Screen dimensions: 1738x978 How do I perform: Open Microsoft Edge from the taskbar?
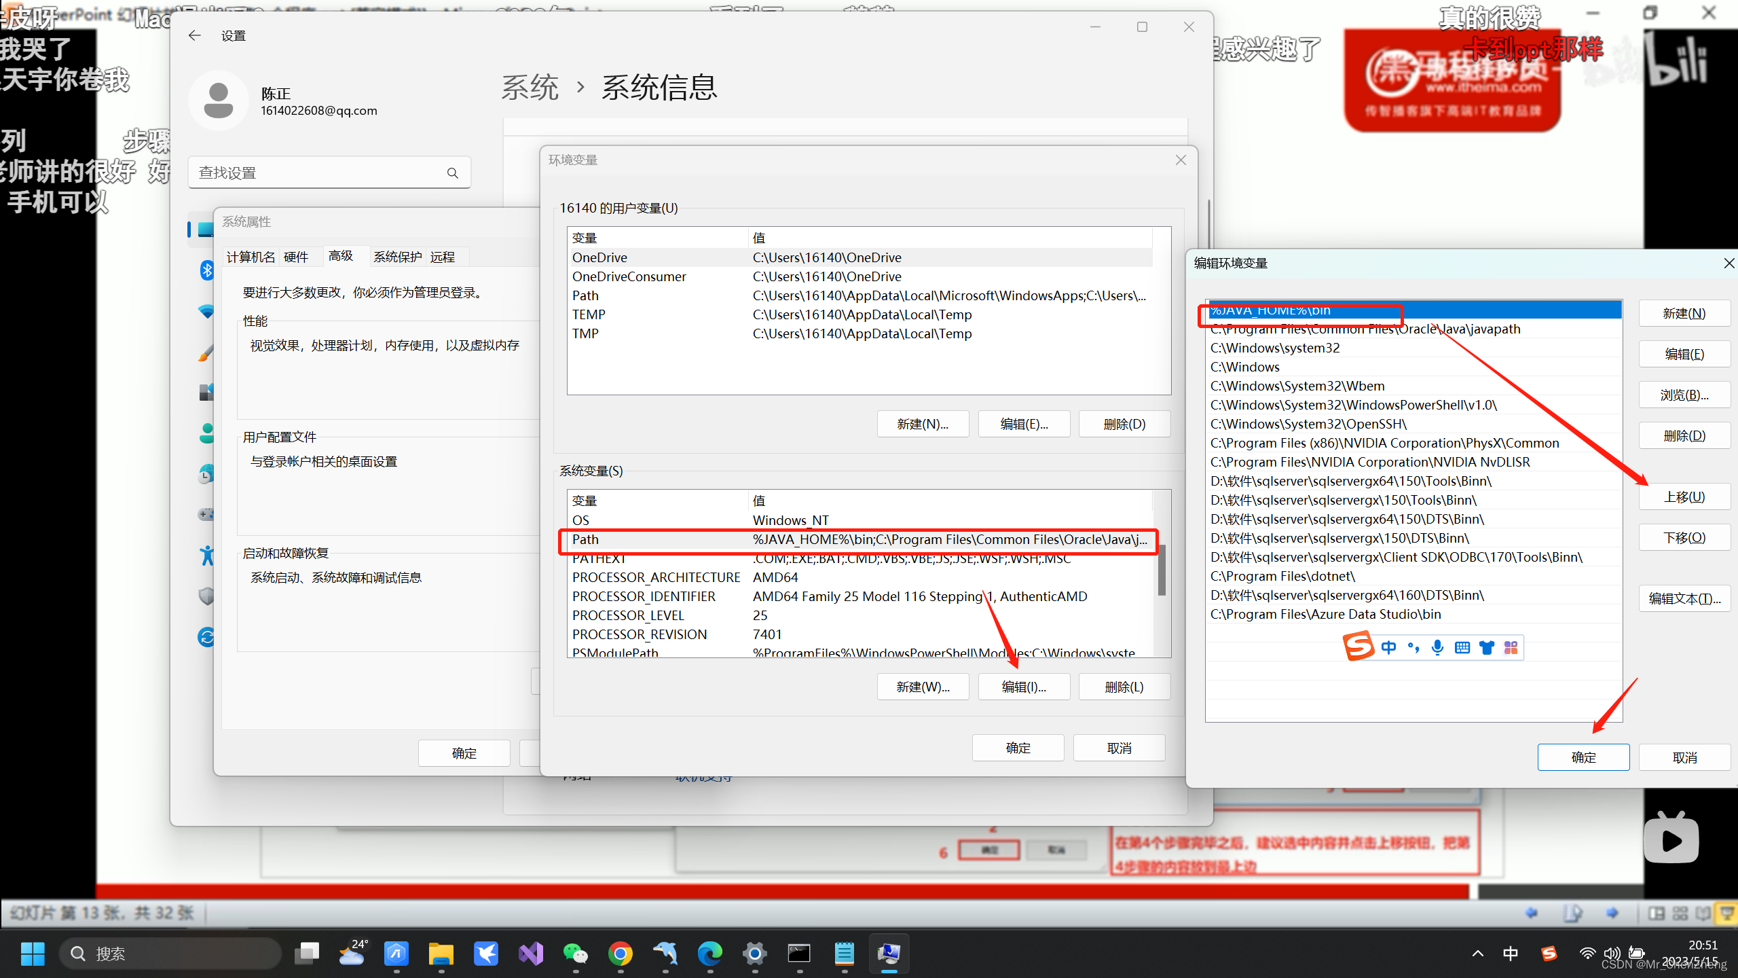(x=710, y=954)
